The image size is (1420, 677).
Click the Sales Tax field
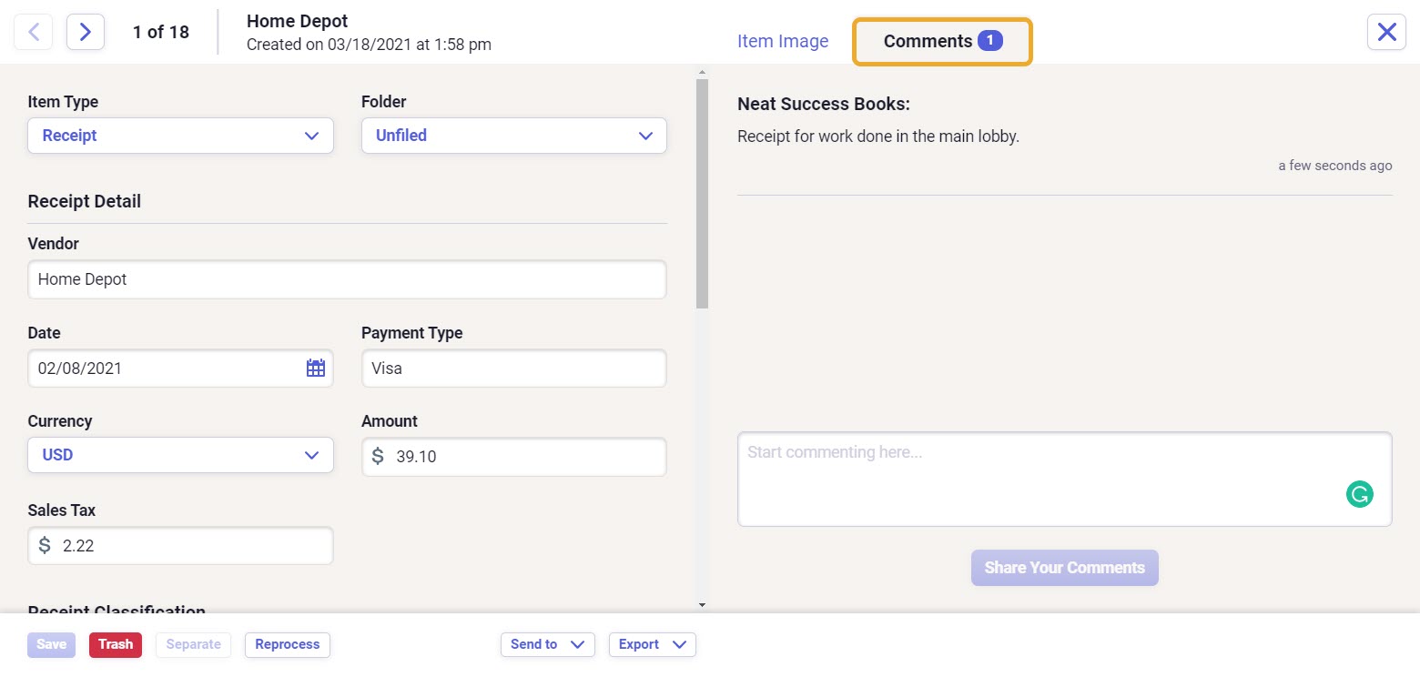[180, 545]
